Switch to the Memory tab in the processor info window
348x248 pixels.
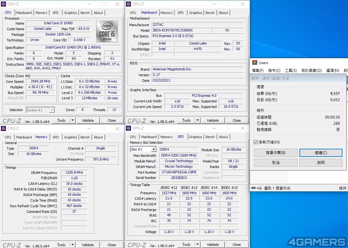point(41,13)
